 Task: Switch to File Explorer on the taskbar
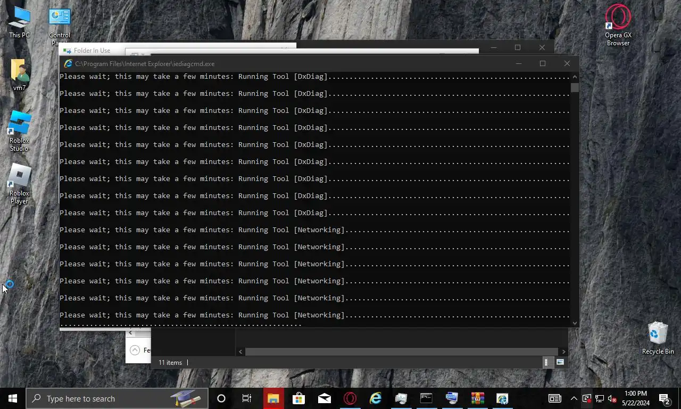point(273,398)
